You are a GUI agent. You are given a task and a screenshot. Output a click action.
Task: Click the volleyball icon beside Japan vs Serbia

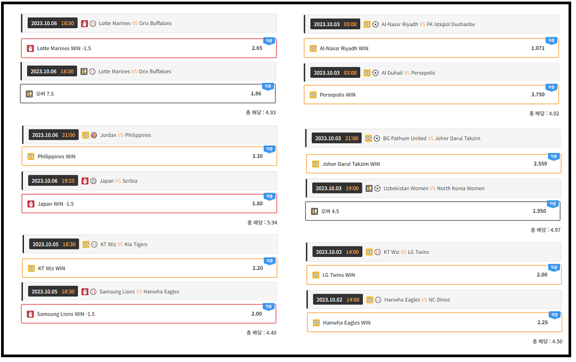(93, 181)
